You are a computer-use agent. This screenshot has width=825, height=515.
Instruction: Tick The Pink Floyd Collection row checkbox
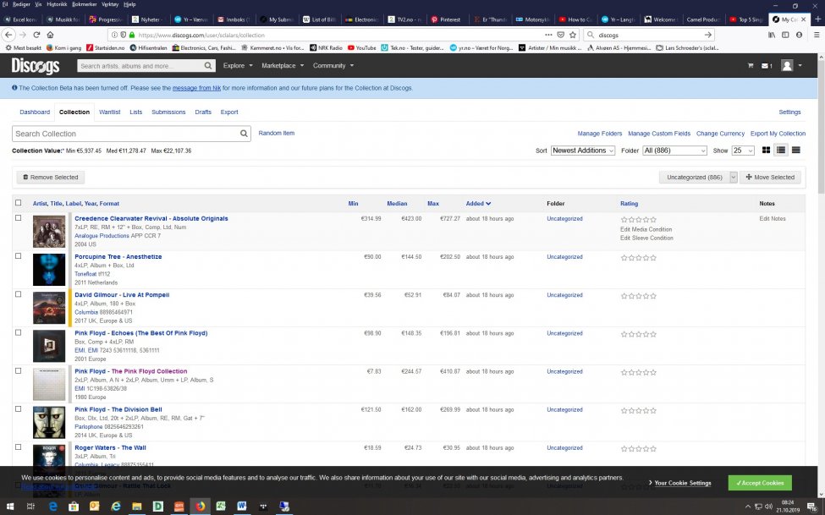19,370
